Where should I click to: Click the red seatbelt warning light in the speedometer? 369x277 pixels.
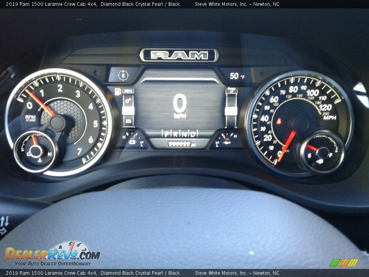(x=279, y=121)
